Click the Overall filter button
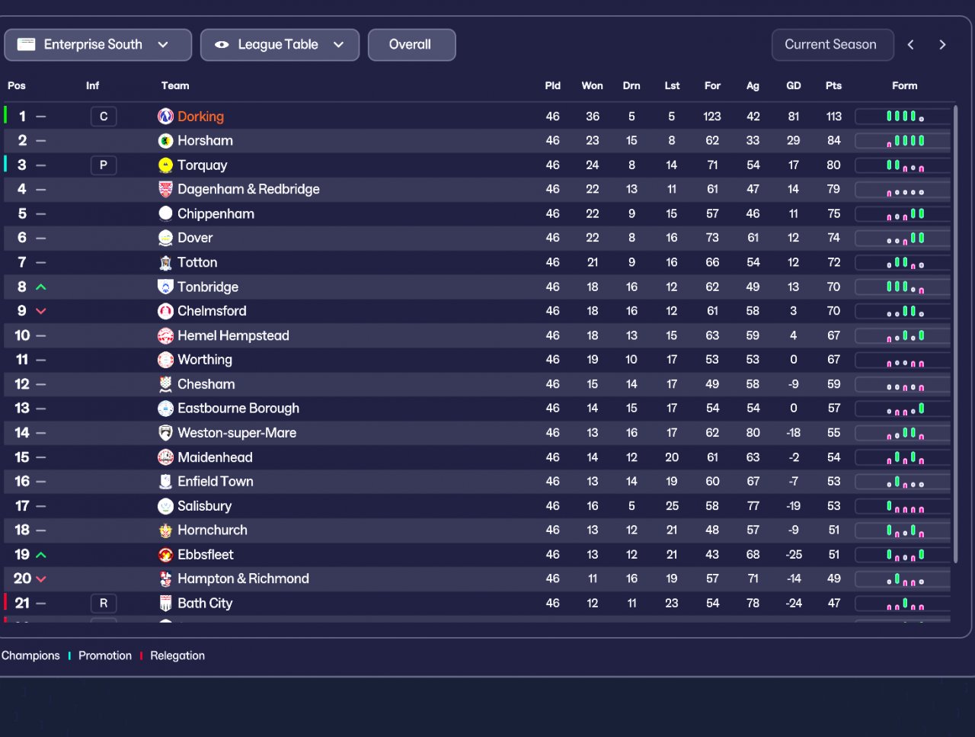The height and width of the screenshot is (737, 975). click(411, 45)
